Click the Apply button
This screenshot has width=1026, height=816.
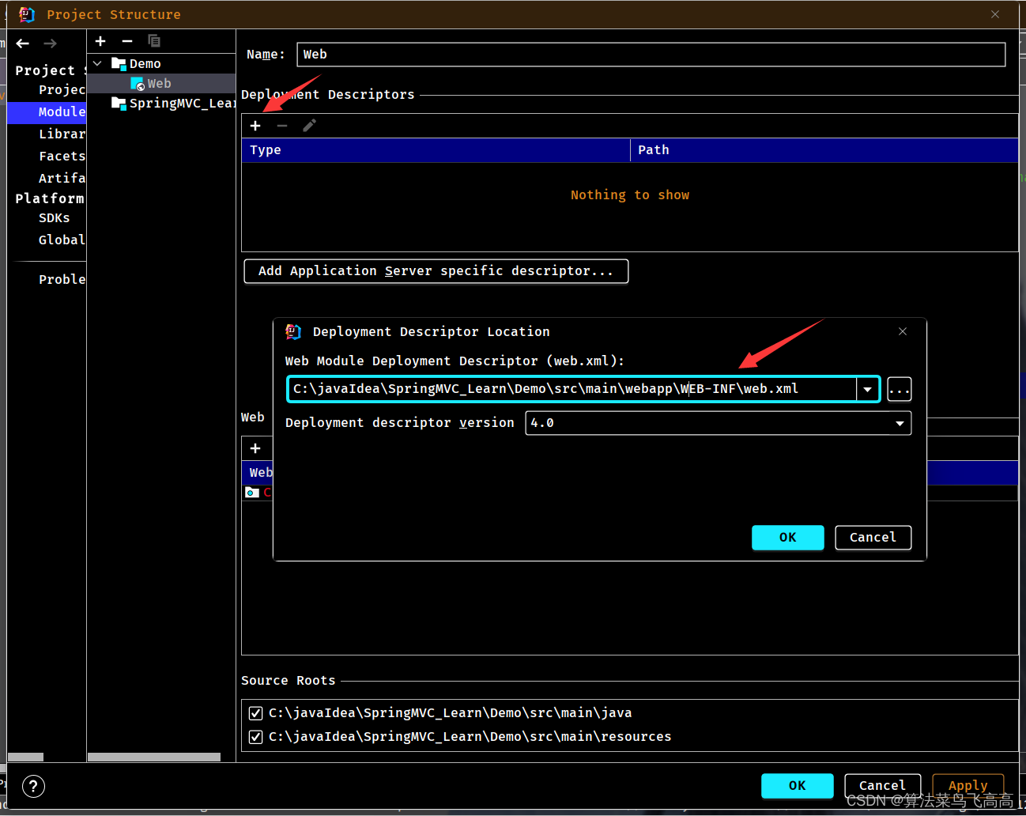point(968,786)
